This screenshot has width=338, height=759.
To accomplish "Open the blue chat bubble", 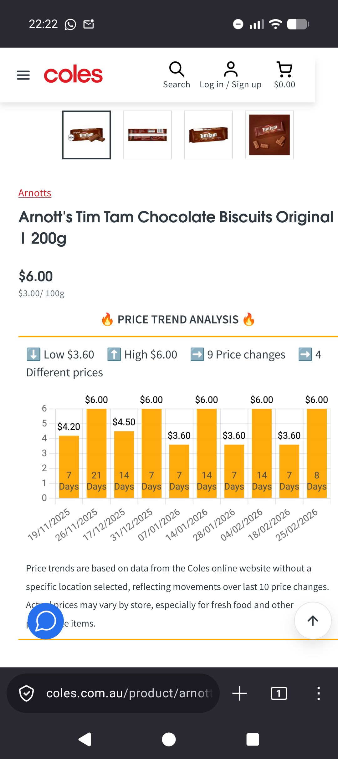I will tap(46, 621).
